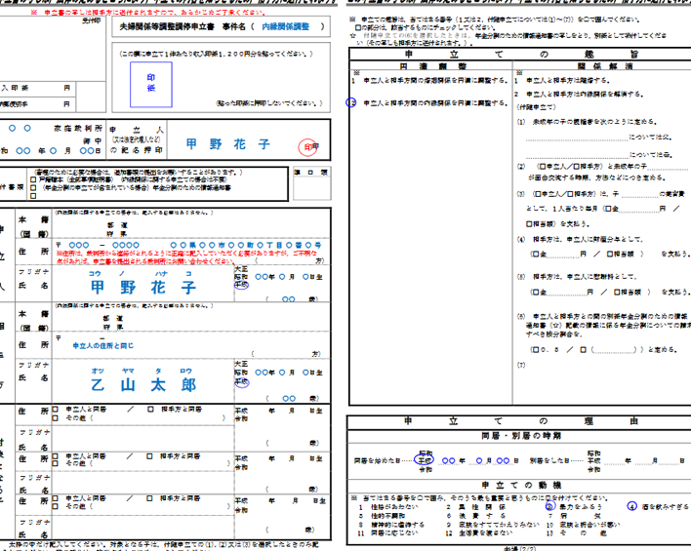Click the 円満調整 column header
Screen dimensions: 691x551
tap(432, 66)
